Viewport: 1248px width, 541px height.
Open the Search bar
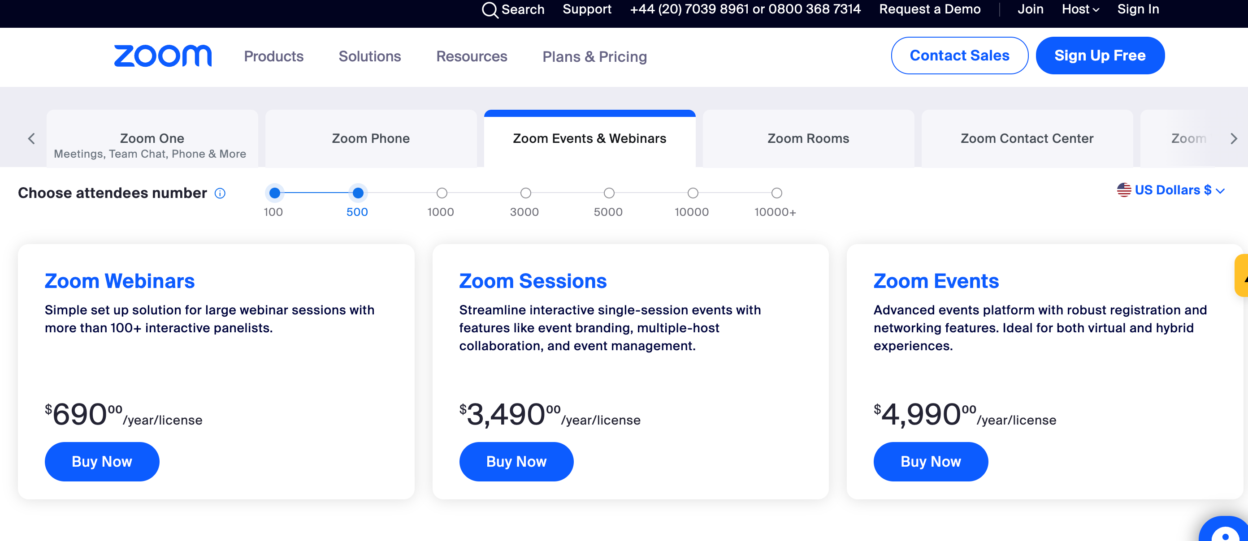[510, 9]
